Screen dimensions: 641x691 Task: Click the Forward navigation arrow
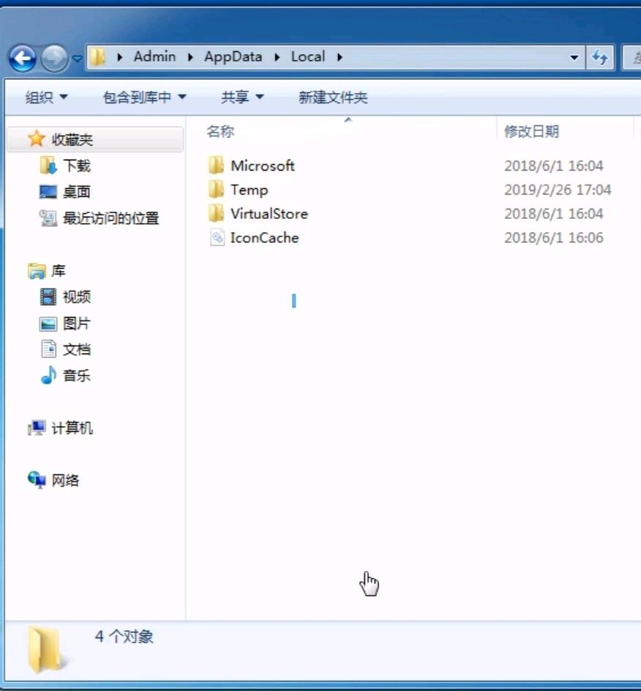(54, 58)
